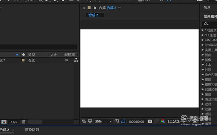The image size is (217, 135).
Task: Click the label tag column icon
Action: coord(23,55)
